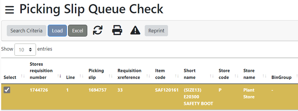Click the refresh arrows icon

point(98,30)
